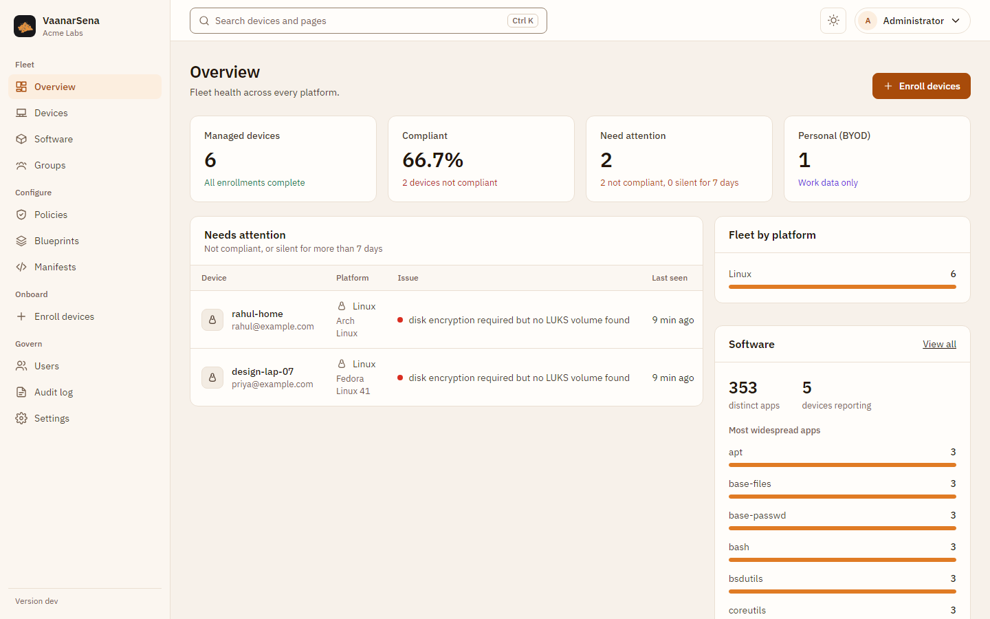Select the Compliant 66.7% card
This screenshot has height=619, width=990.
click(481, 159)
